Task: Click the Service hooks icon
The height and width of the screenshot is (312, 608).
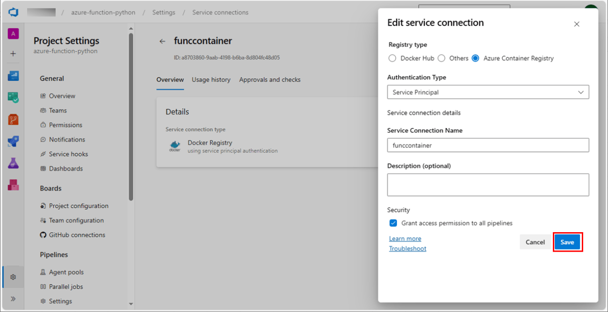Action: click(43, 154)
